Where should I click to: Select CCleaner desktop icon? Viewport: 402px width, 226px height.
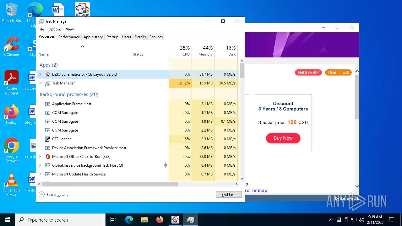(12, 47)
